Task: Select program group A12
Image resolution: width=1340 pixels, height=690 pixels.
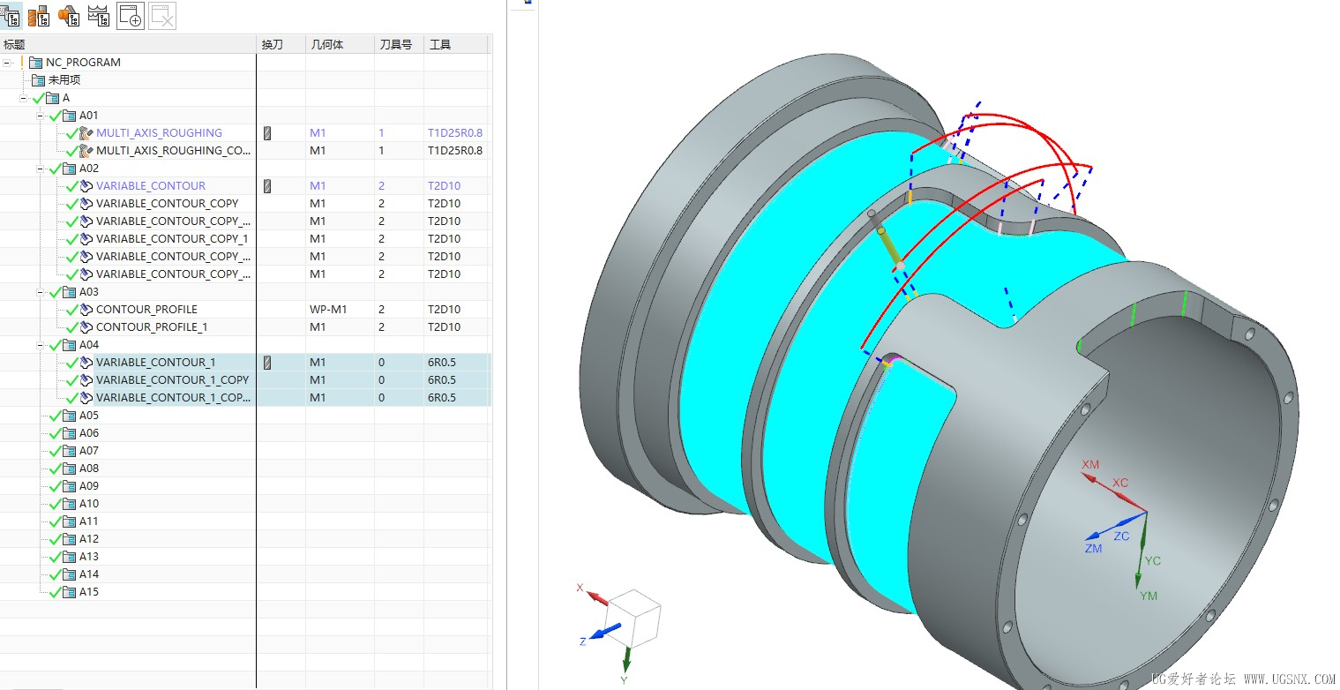Action: point(89,539)
